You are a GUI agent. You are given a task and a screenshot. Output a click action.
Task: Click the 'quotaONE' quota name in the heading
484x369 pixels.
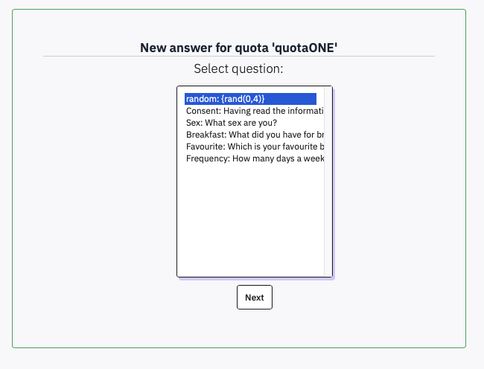pos(306,48)
